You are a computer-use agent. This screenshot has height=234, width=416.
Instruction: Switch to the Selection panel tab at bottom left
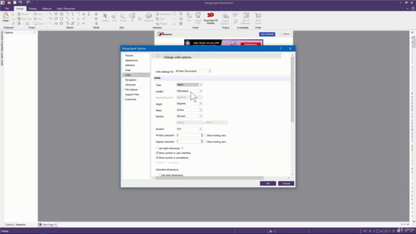coord(20,225)
